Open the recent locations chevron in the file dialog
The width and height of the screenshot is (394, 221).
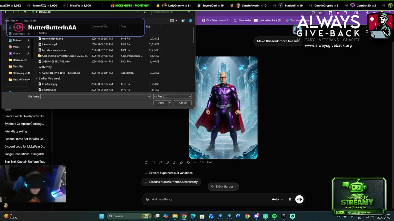tap(19, 12)
